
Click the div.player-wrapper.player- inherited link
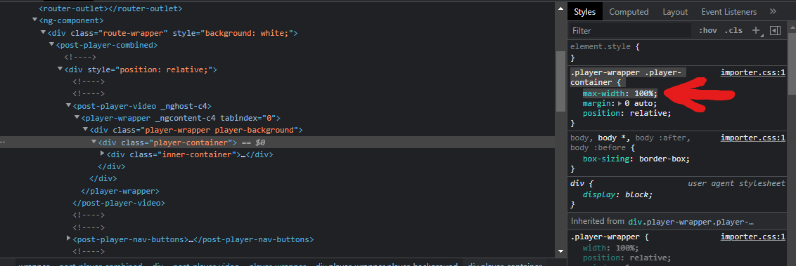pyautogui.click(x=691, y=221)
